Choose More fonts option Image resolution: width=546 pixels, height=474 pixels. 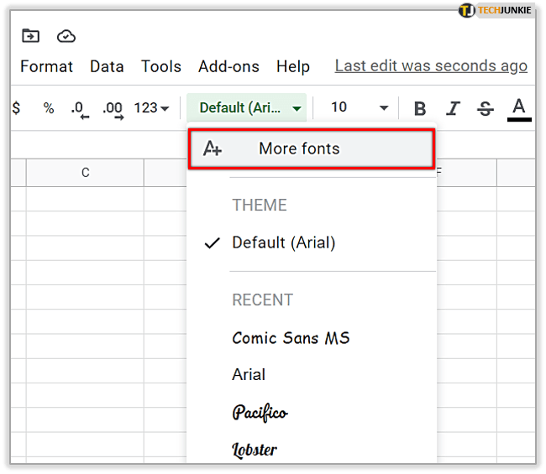coord(311,149)
